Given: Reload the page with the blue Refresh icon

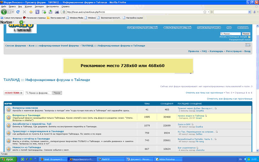Looking at the screenshot, I should coord(18,12).
